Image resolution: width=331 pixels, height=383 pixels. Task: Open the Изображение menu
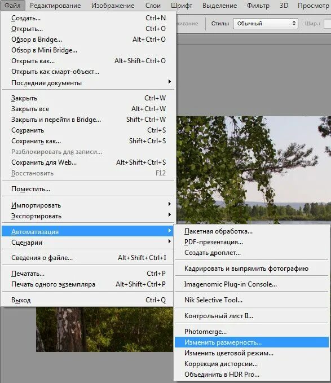113,6
